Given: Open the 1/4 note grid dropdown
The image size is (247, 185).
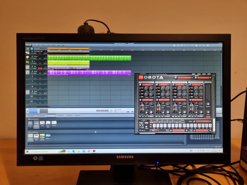Looking at the screenshot, I should [x=43, y=49].
